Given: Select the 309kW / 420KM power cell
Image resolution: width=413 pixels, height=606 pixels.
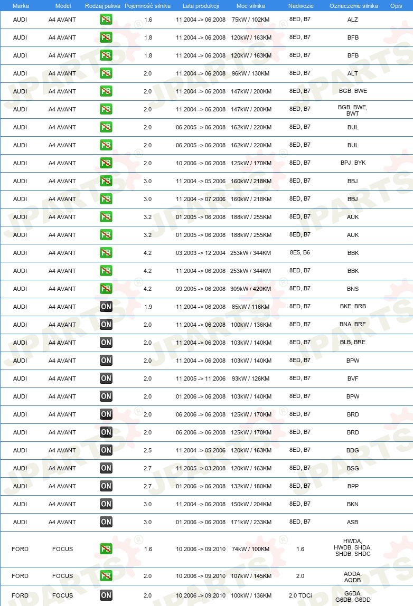Looking at the screenshot, I should point(250,289).
